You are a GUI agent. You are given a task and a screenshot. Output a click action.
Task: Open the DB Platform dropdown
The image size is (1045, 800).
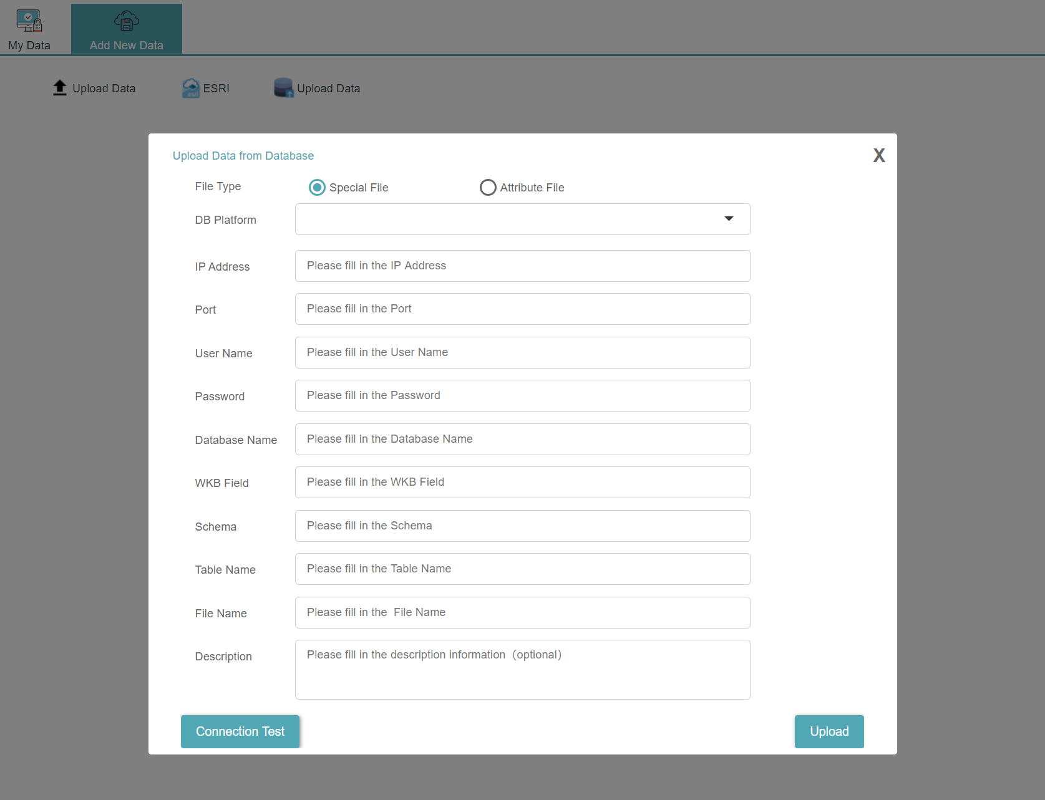click(522, 219)
